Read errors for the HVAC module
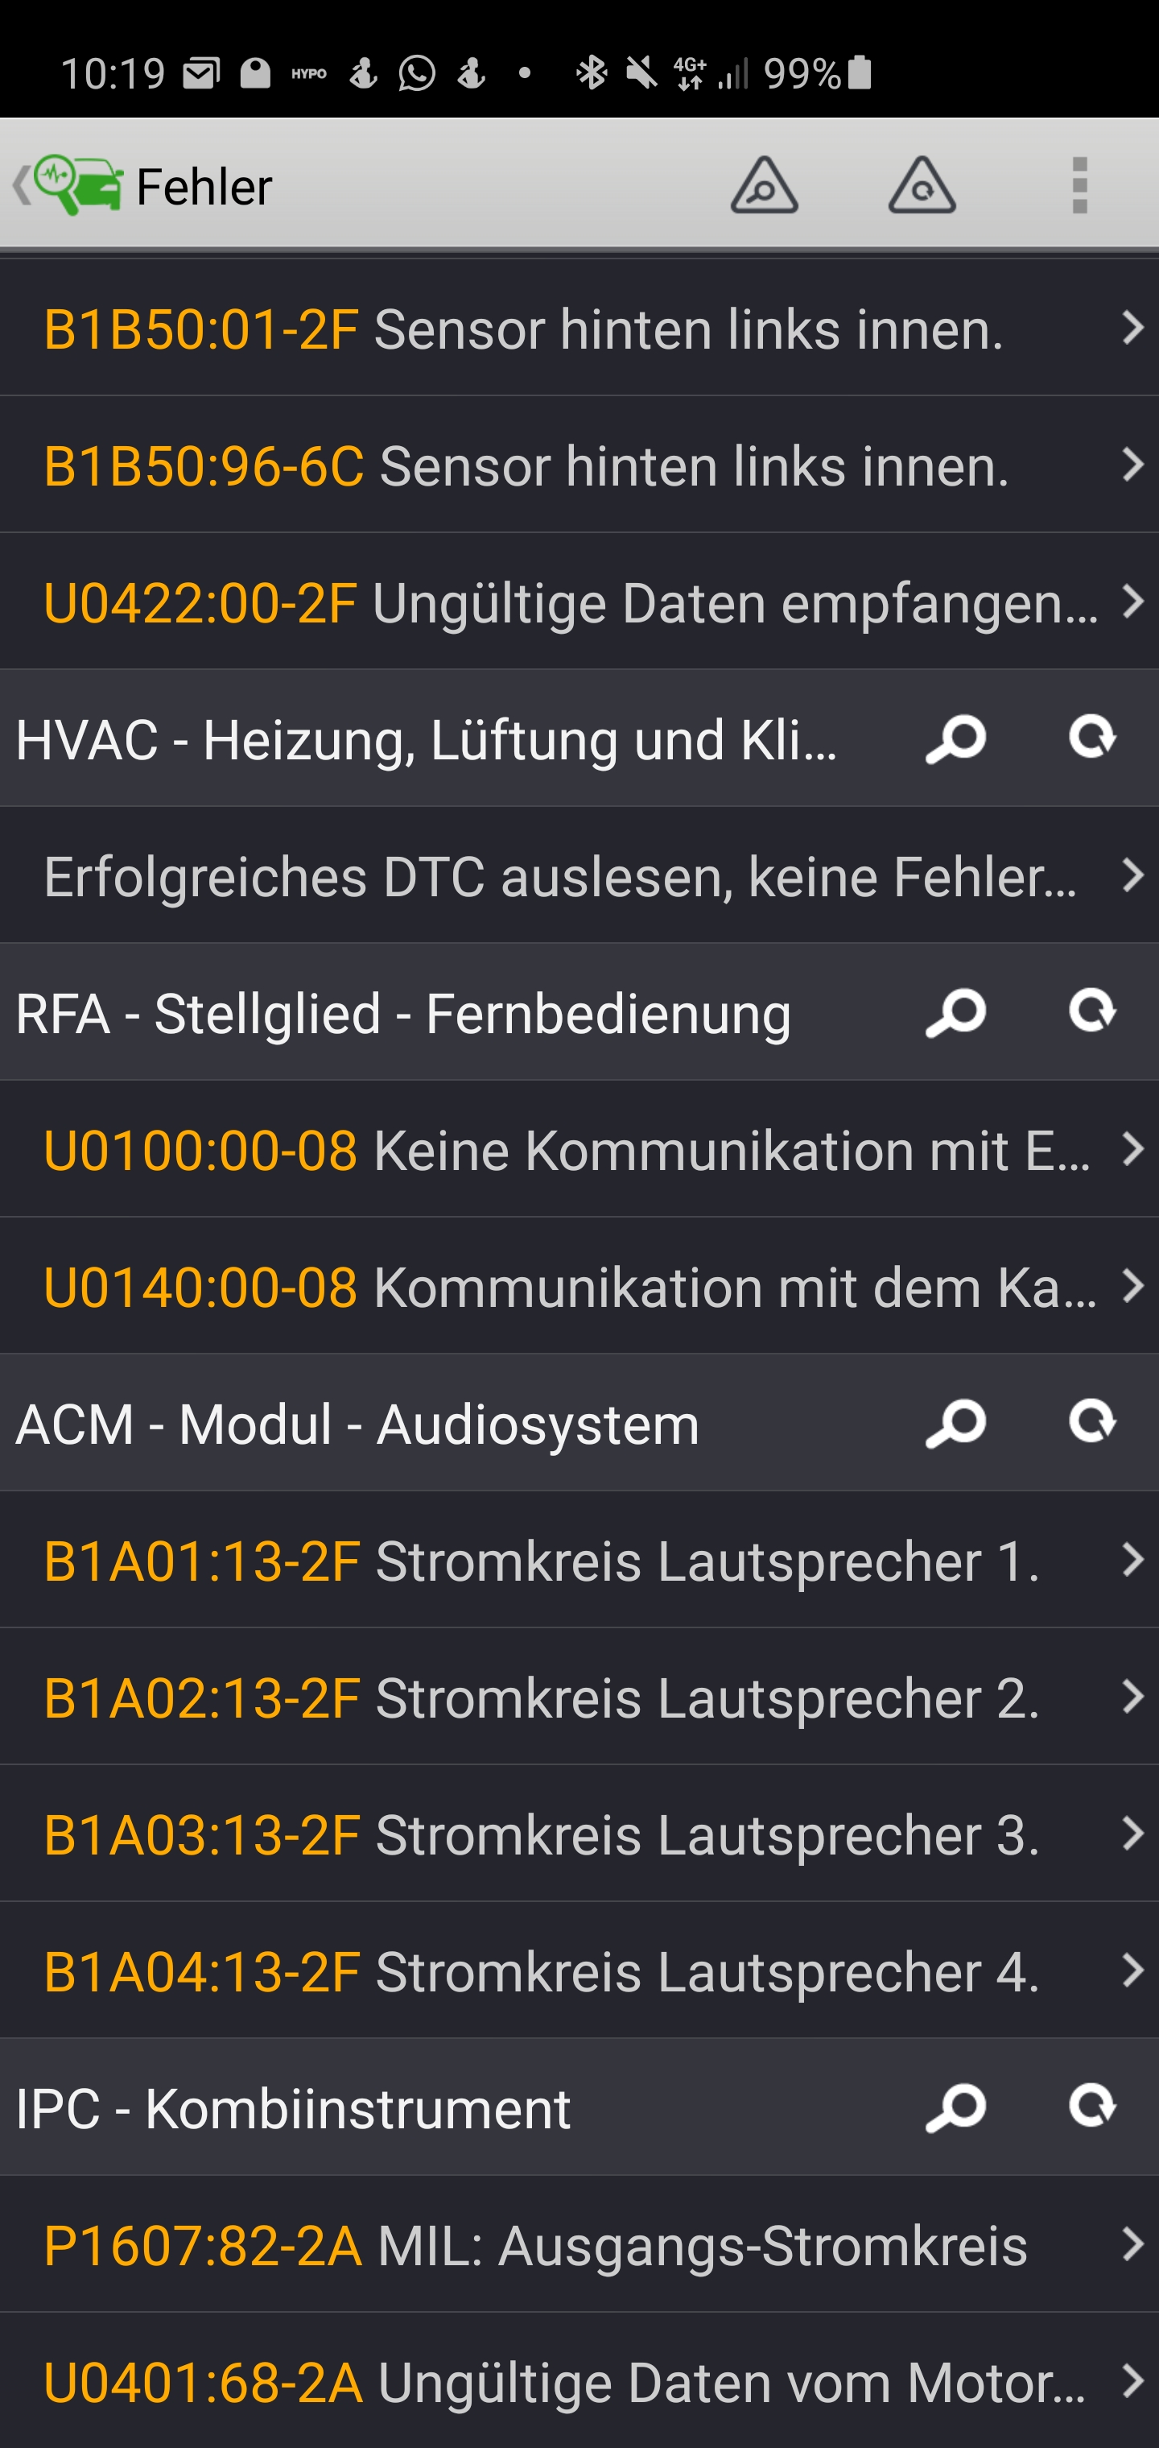1159x2448 pixels. 955,739
